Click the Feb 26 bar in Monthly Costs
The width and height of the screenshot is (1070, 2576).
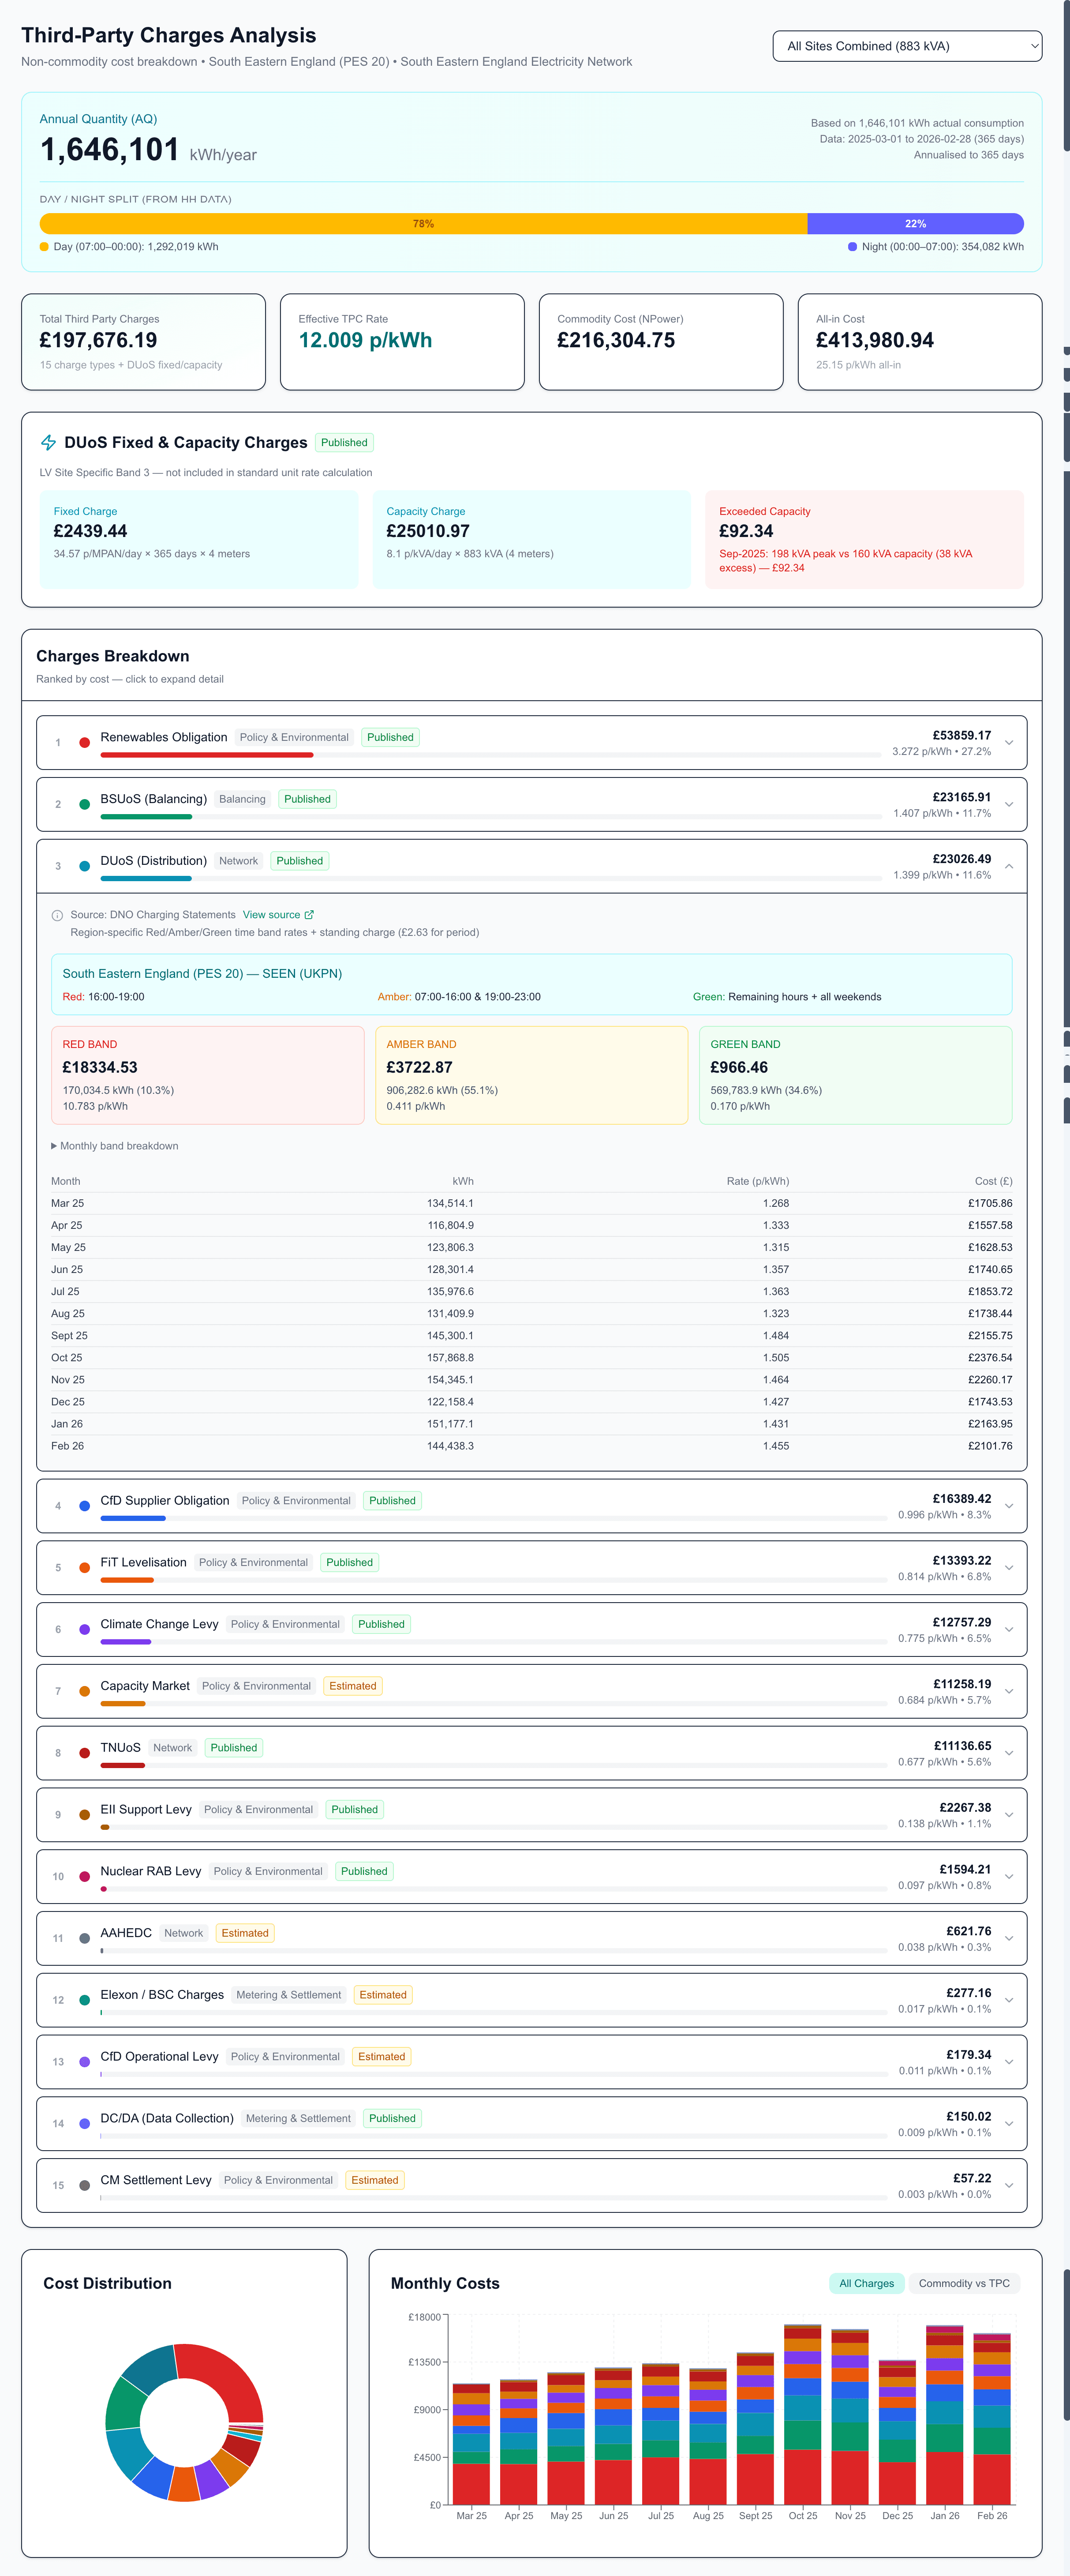(992, 2419)
